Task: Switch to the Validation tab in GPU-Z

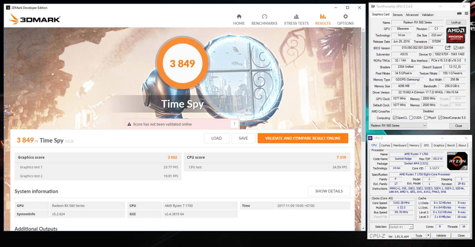Action: point(427,15)
